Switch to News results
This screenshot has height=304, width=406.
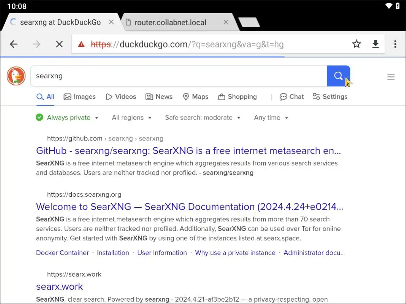pyautogui.click(x=159, y=97)
